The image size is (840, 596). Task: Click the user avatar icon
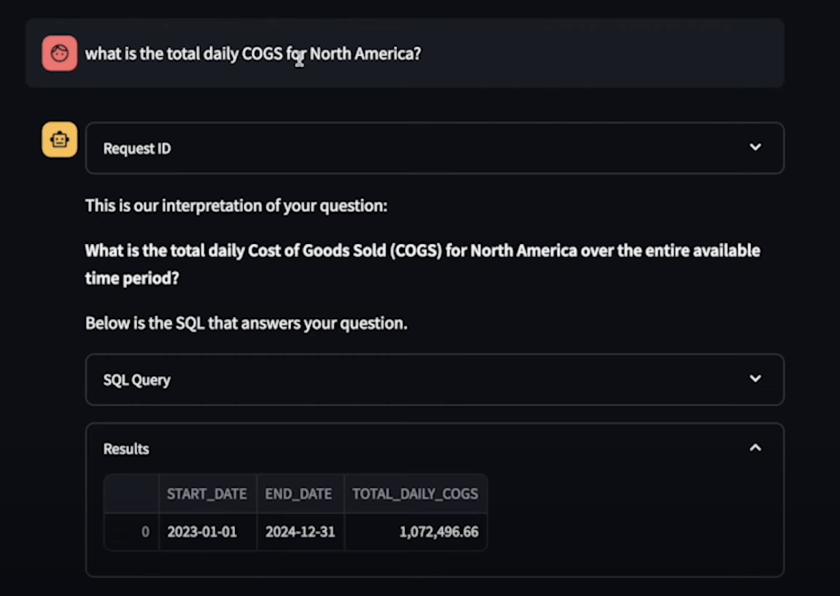(59, 53)
